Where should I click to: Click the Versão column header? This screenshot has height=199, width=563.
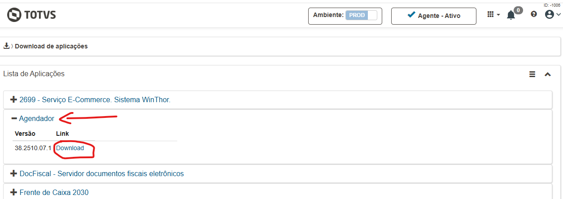click(25, 134)
